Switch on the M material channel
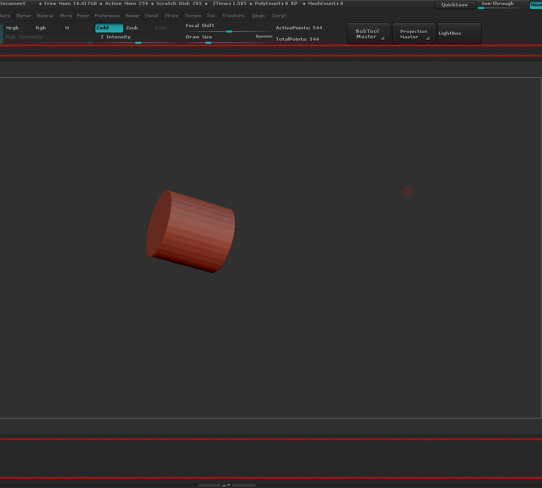 [78, 28]
